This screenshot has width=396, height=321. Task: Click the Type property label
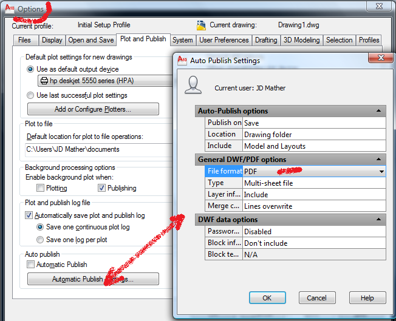click(224, 183)
